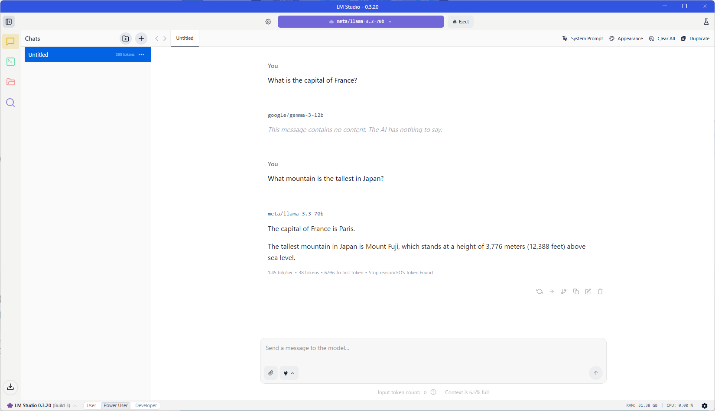The image size is (715, 411).
Task: Create a new chat folder
Action: pyautogui.click(x=126, y=39)
